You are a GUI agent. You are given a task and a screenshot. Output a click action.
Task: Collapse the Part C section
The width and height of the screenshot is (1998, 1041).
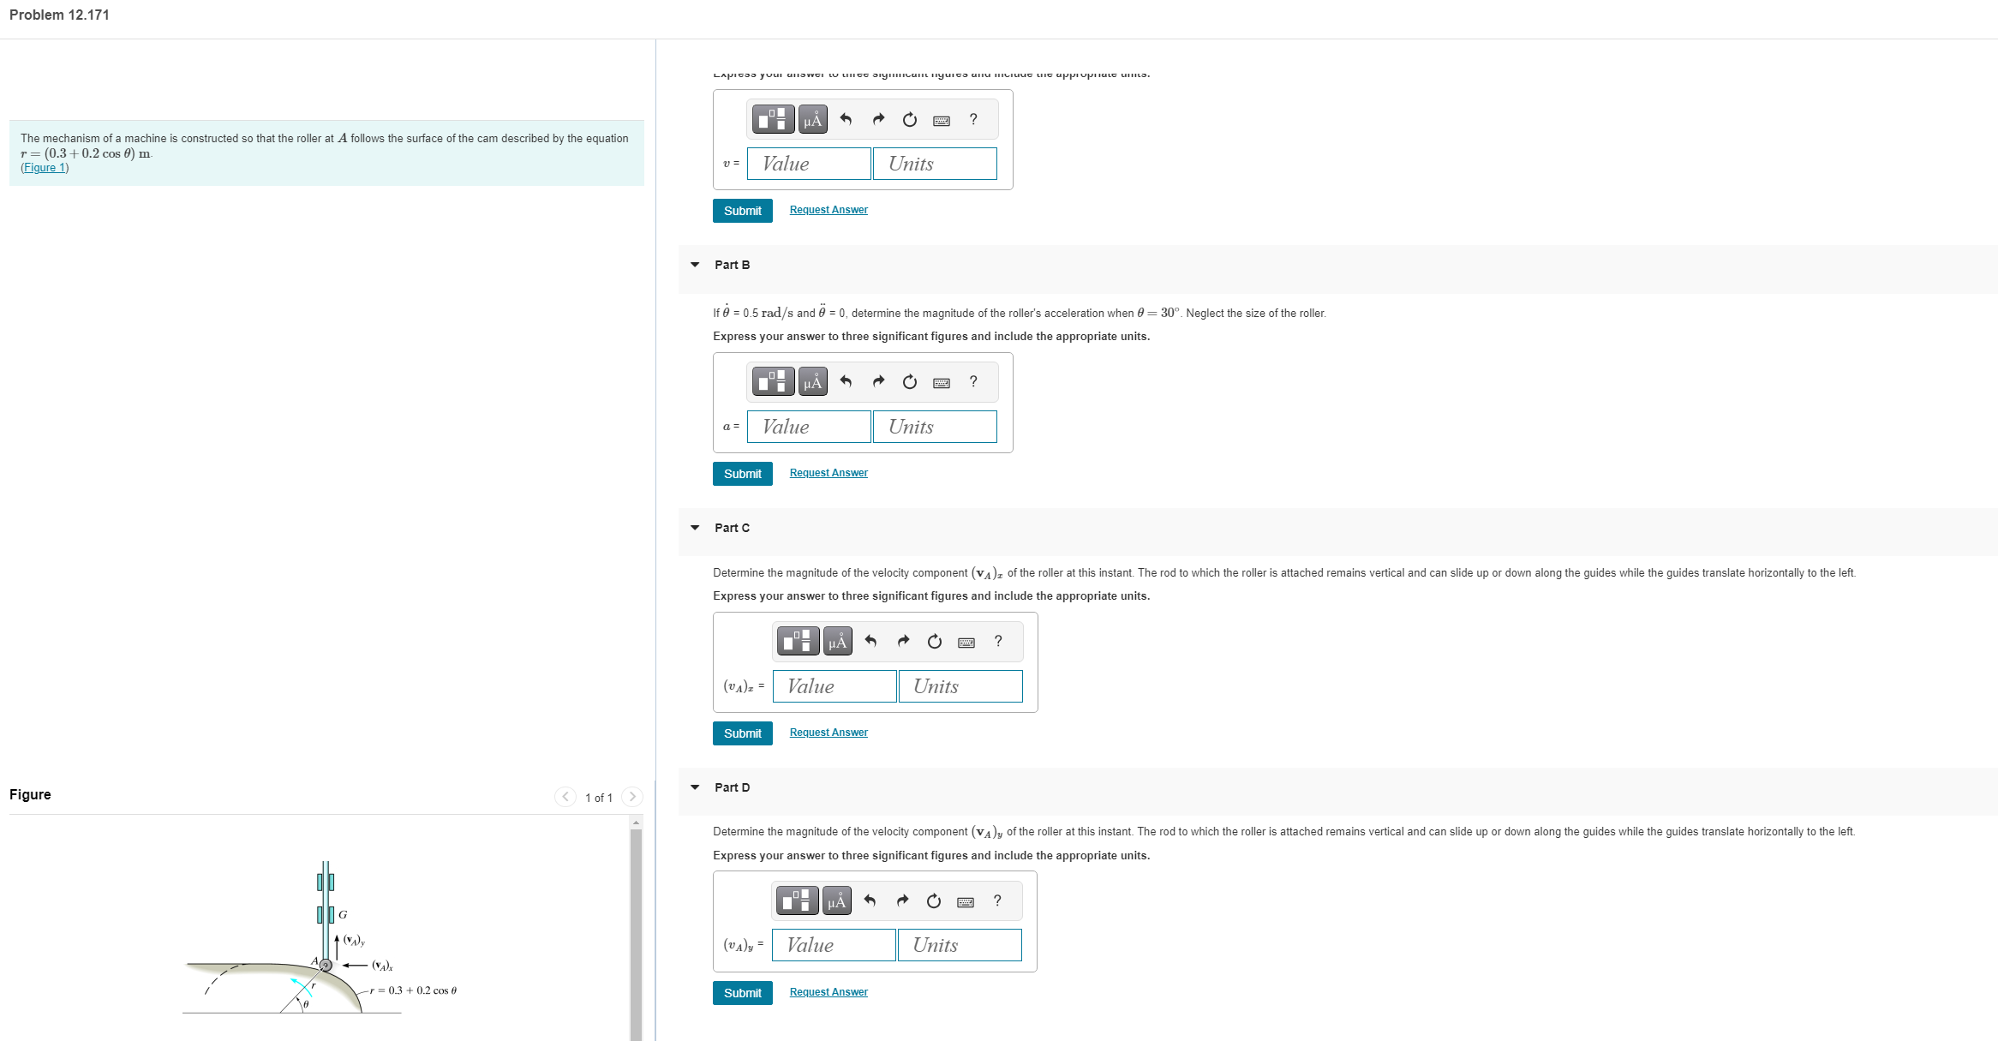pyautogui.click(x=695, y=528)
